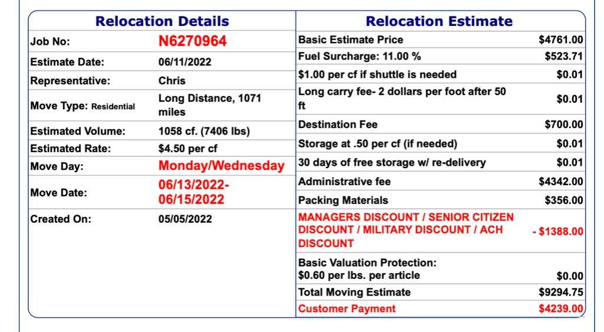Click the Packing Materials amount $356.00

(564, 200)
